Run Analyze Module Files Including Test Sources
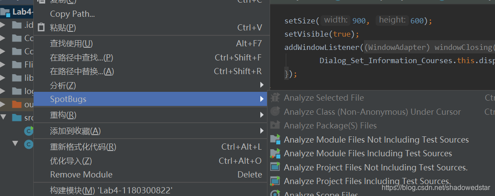The width and height of the screenshot is (495, 196). click(x=368, y=153)
